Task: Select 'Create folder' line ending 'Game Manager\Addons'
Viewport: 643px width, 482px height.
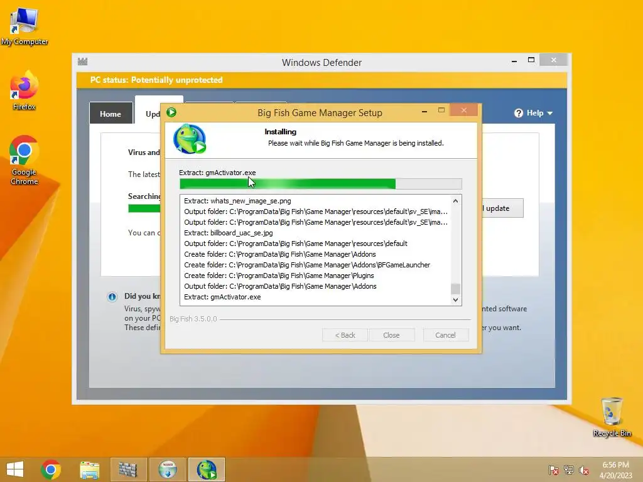Action: tap(279, 254)
